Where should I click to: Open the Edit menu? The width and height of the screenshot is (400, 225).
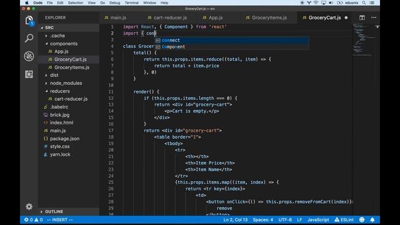[60, 2]
